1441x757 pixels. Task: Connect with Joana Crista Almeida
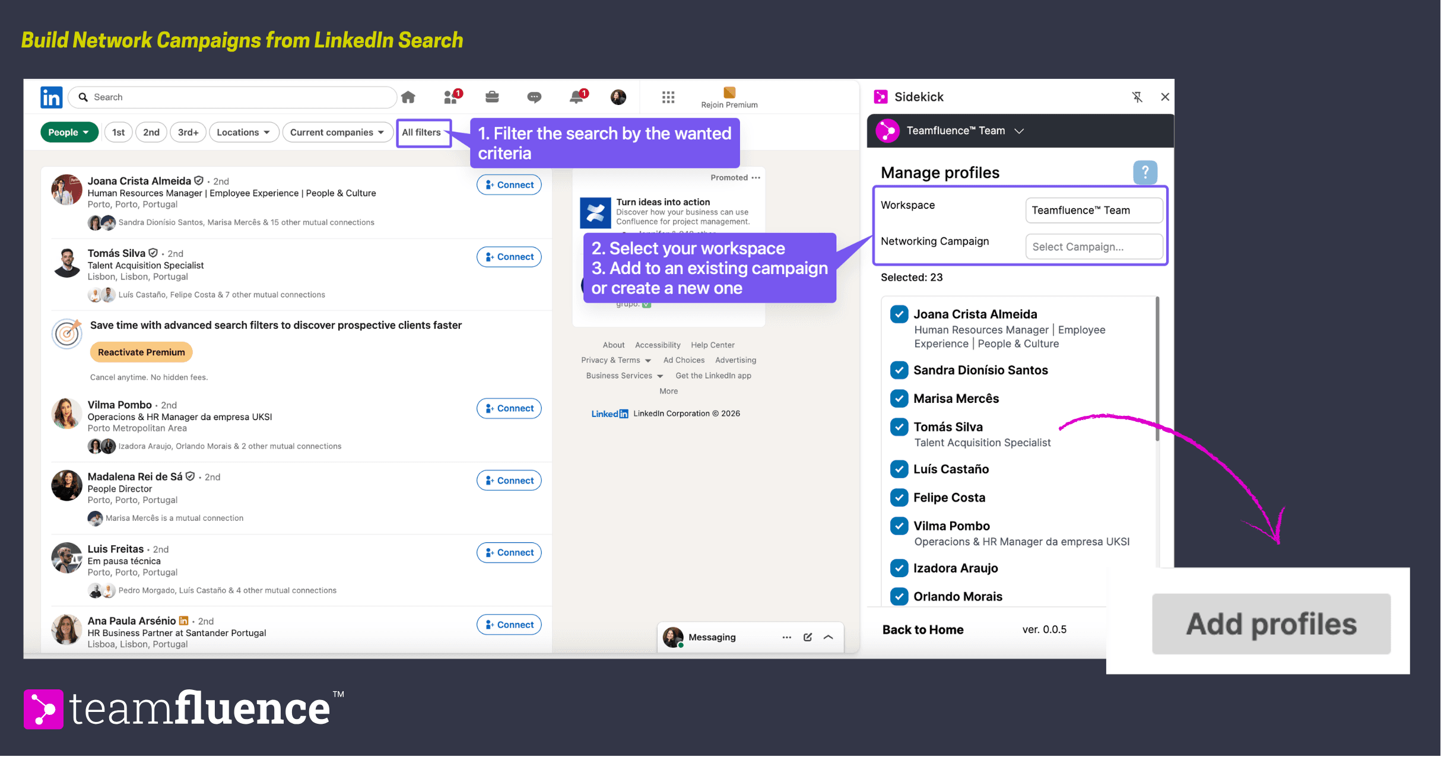pos(509,185)
